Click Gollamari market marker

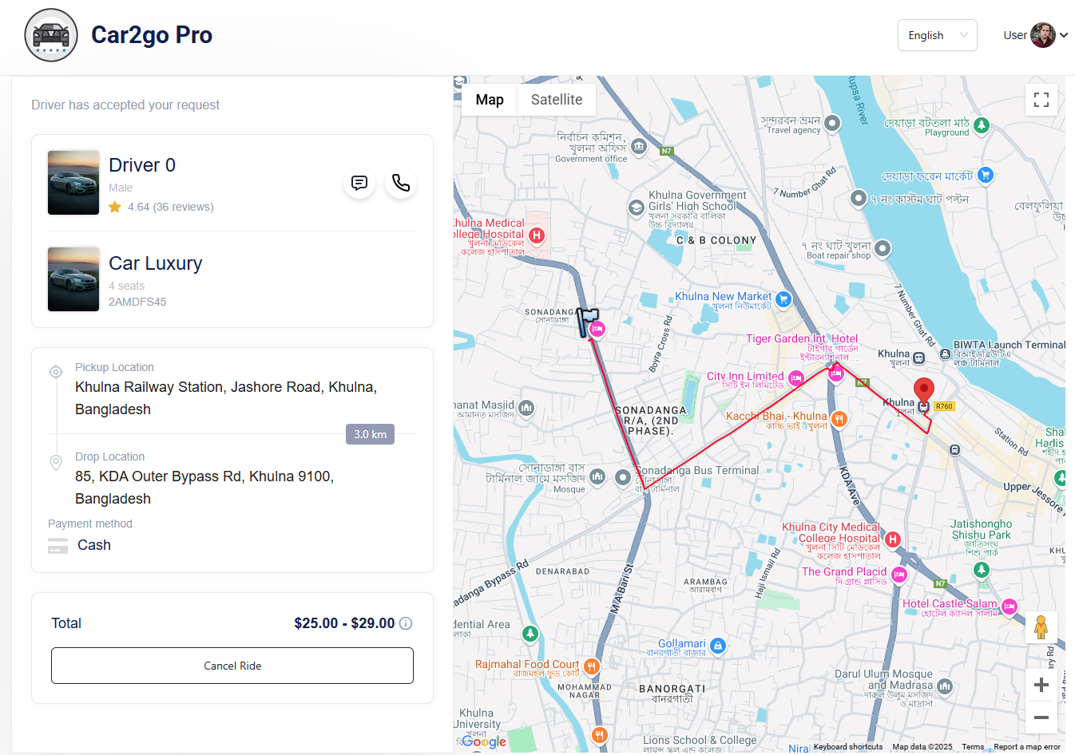point(718,646)
